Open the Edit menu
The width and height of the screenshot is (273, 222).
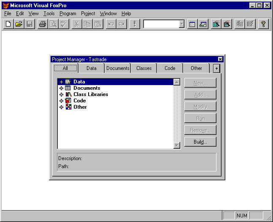(20, 13)
